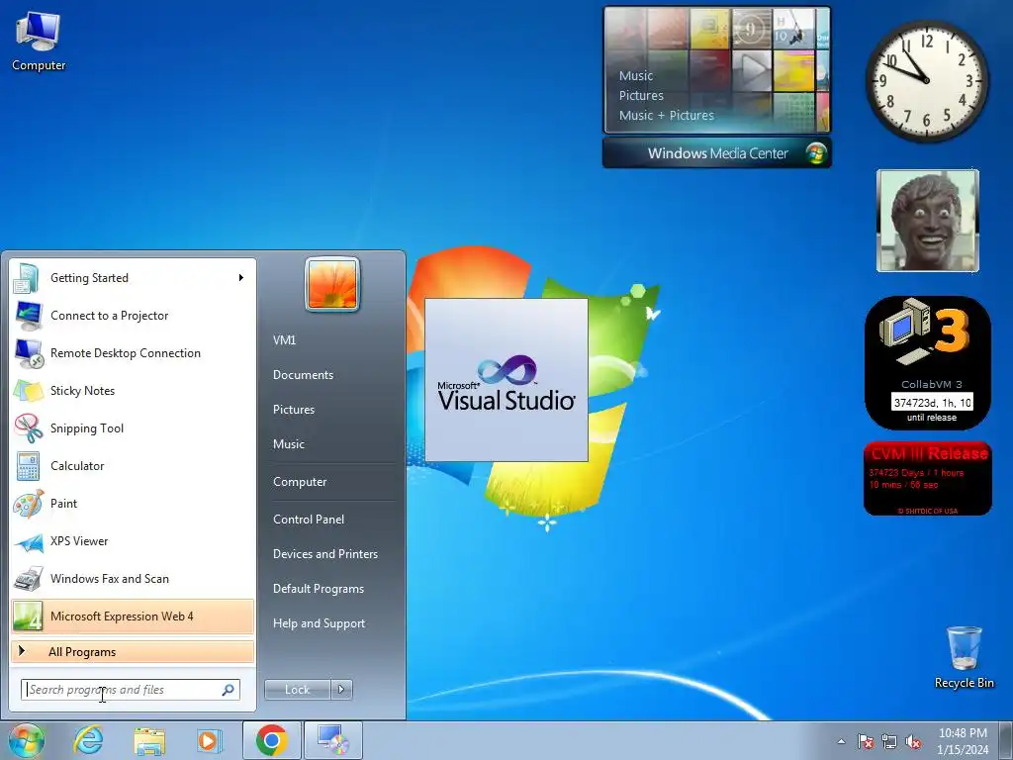Open XPS Viewer icon

[x=29, y=541]
